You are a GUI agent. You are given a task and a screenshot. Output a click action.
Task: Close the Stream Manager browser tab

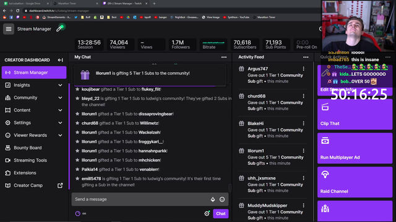tap(147, 4)
